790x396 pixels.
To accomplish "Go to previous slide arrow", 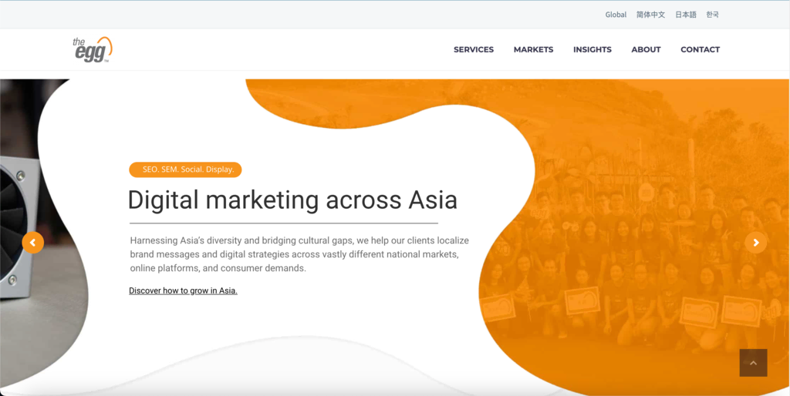I will [x=32, y=243].
